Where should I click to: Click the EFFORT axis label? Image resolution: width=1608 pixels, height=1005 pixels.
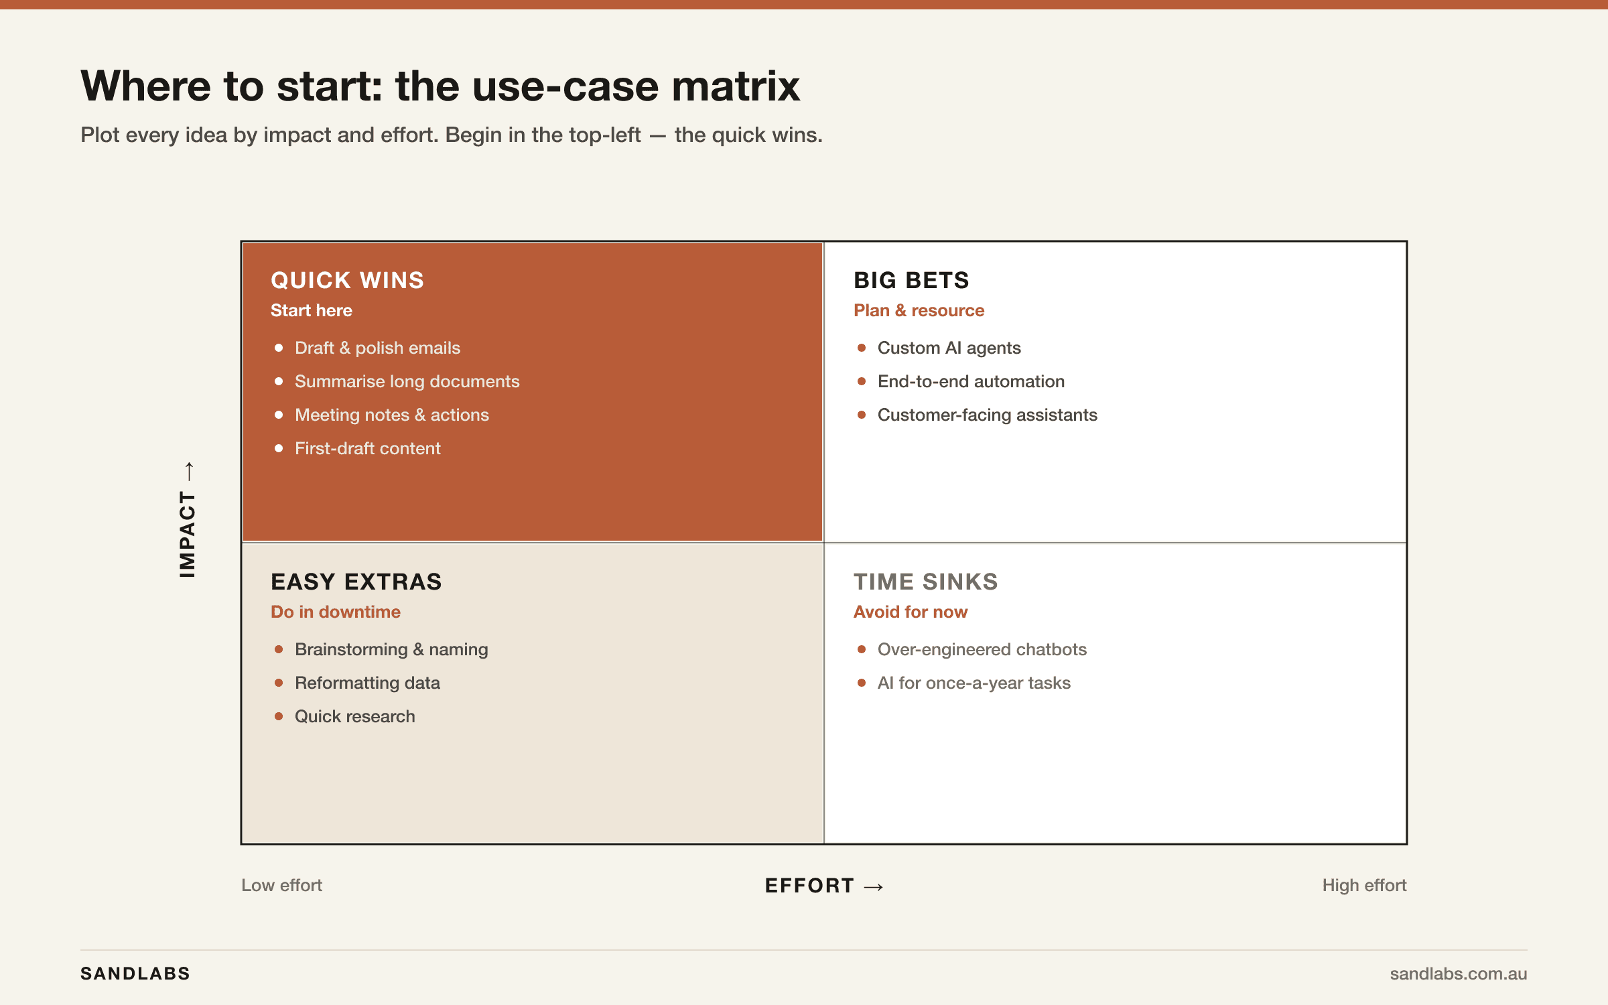pos(824,886)
